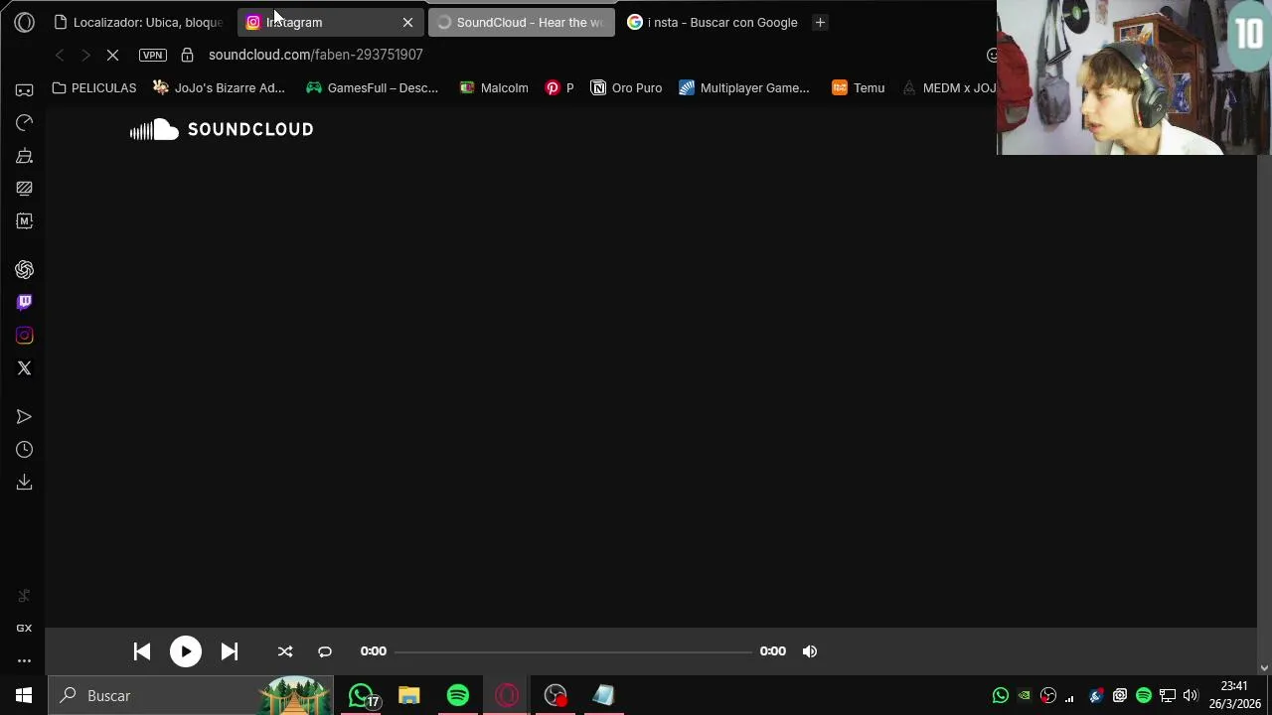The width and height of the screenshot is (1272, 715).
Task: Open the notepad app on taskbar
Action: coord(603,695)
